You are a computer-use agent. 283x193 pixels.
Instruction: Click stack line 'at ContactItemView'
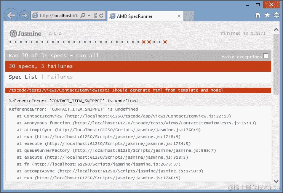124,116
